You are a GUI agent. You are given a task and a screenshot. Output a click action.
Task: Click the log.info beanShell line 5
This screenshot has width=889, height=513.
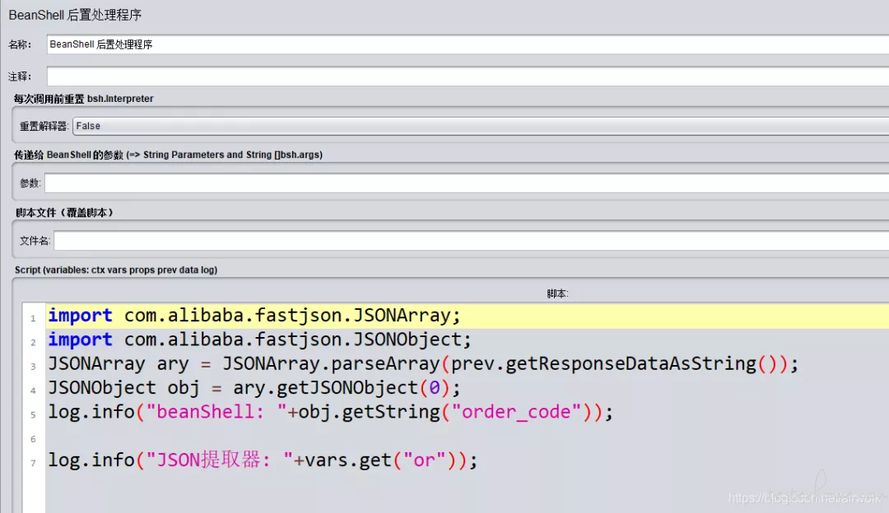pos(331,412)
